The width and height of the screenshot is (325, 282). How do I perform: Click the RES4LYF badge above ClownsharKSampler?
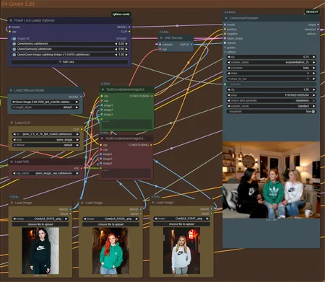(312, 12)
